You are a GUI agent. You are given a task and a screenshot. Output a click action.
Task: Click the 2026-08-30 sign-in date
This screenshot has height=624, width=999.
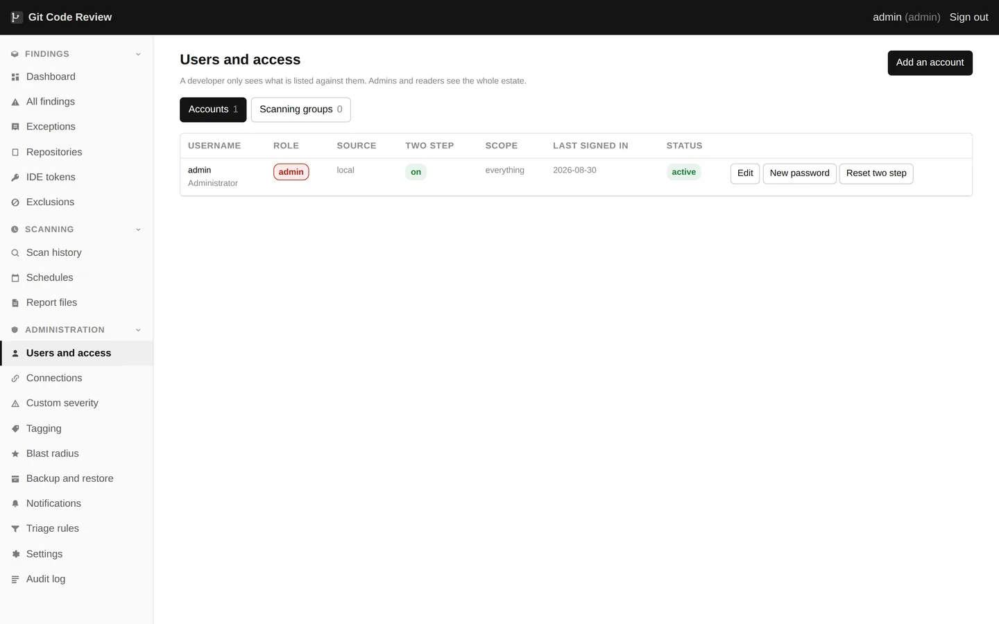point(574,170)
